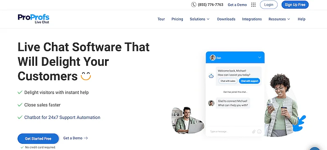Click the orange smiley face in headline
Viewport: 327px width, 150px height.
click(86, 76)
